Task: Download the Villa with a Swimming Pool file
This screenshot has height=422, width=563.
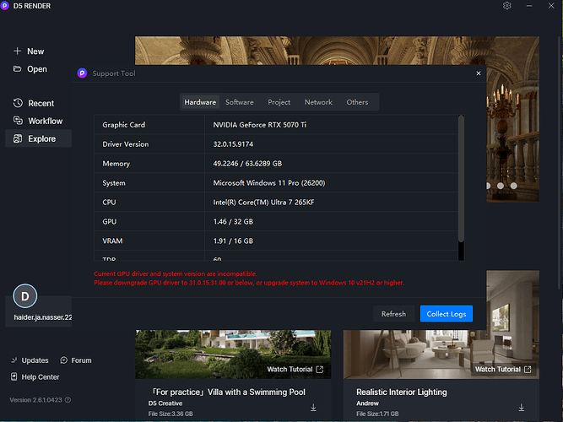Action: [313, 408]
